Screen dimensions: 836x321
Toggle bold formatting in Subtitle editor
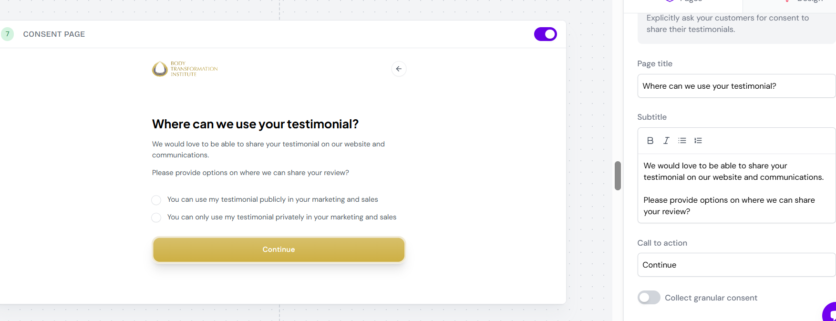coord(650,141)
